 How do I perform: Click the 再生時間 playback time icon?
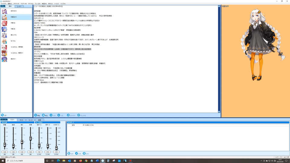click(x=79, y=115)
